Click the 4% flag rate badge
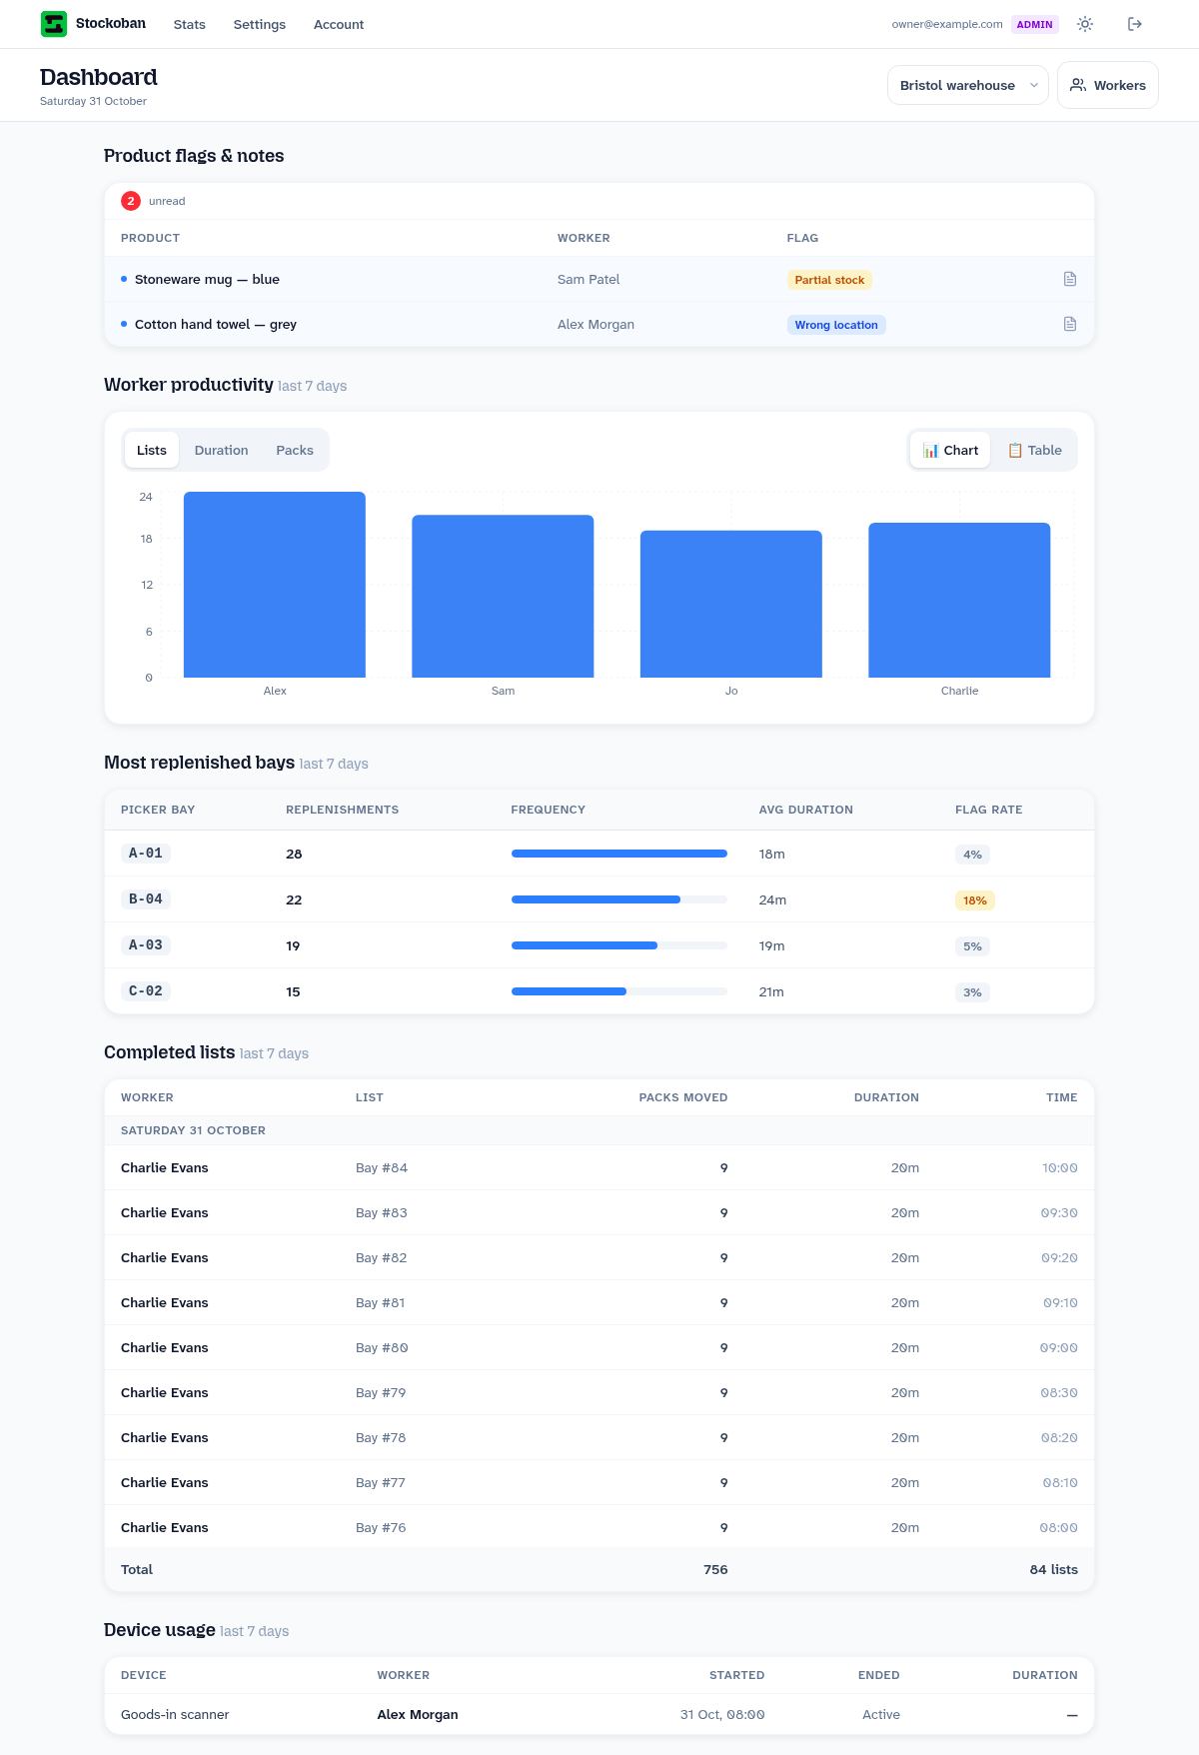Viewport: 1199px width, 1755px height. coord(972,855)
